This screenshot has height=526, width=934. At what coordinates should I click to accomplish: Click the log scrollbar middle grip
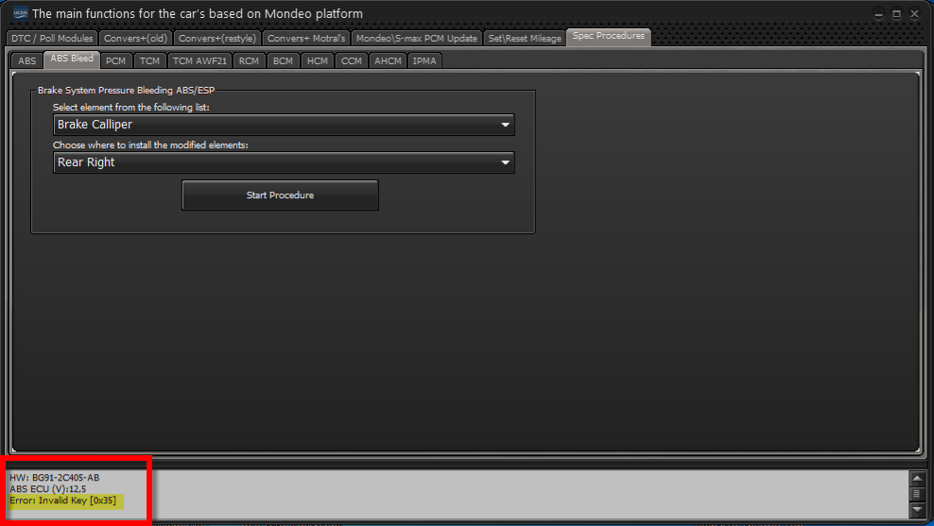916,494
